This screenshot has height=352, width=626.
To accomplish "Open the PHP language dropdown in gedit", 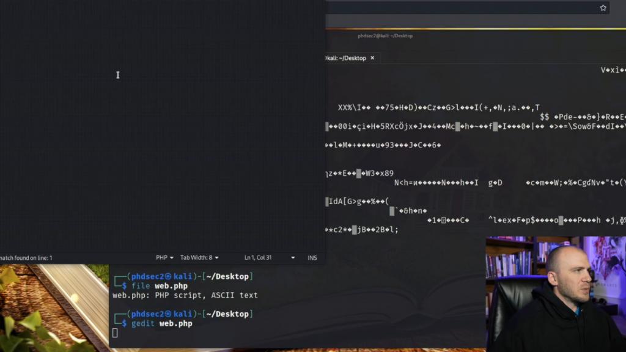I will click(x=164, y=258).
